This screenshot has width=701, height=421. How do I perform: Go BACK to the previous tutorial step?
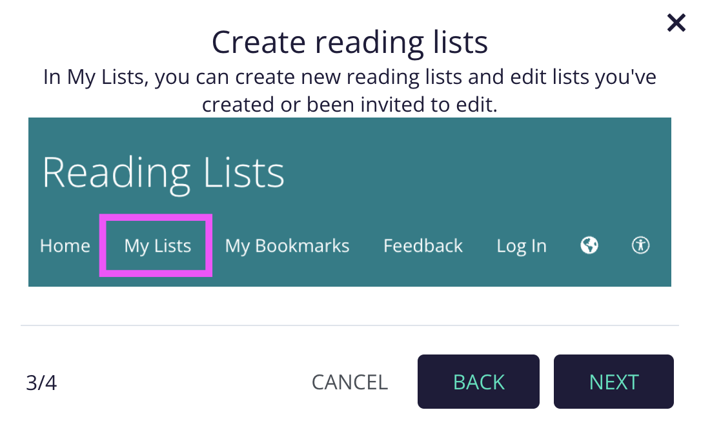[x=478, y=382]
